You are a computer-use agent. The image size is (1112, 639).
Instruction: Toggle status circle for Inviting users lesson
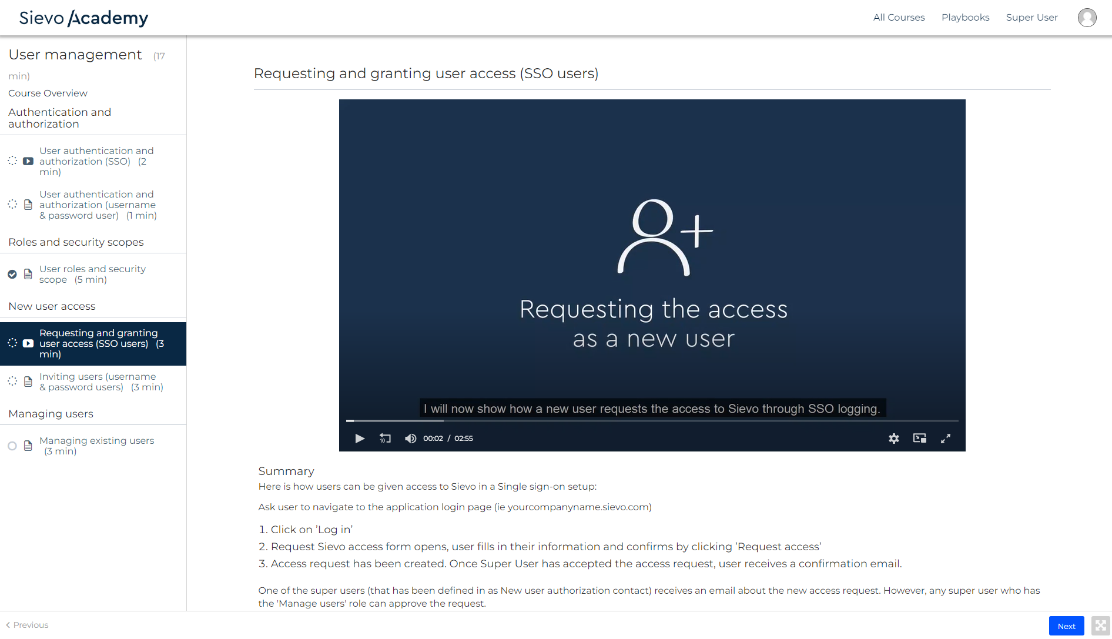pos(12,382)
